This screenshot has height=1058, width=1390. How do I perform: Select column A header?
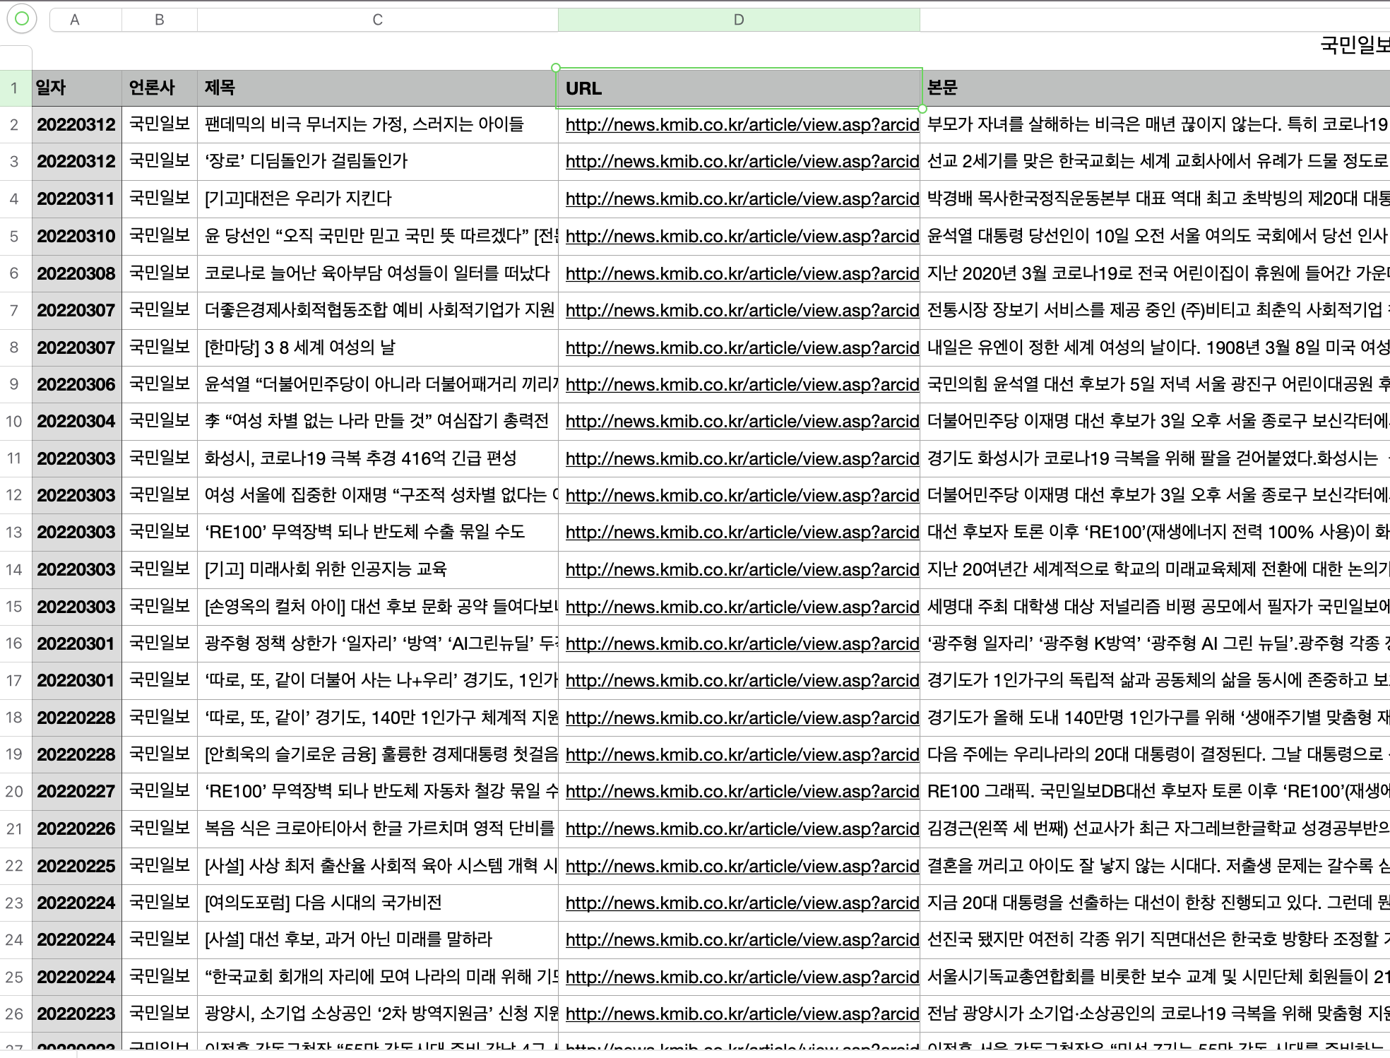[75, 20]
